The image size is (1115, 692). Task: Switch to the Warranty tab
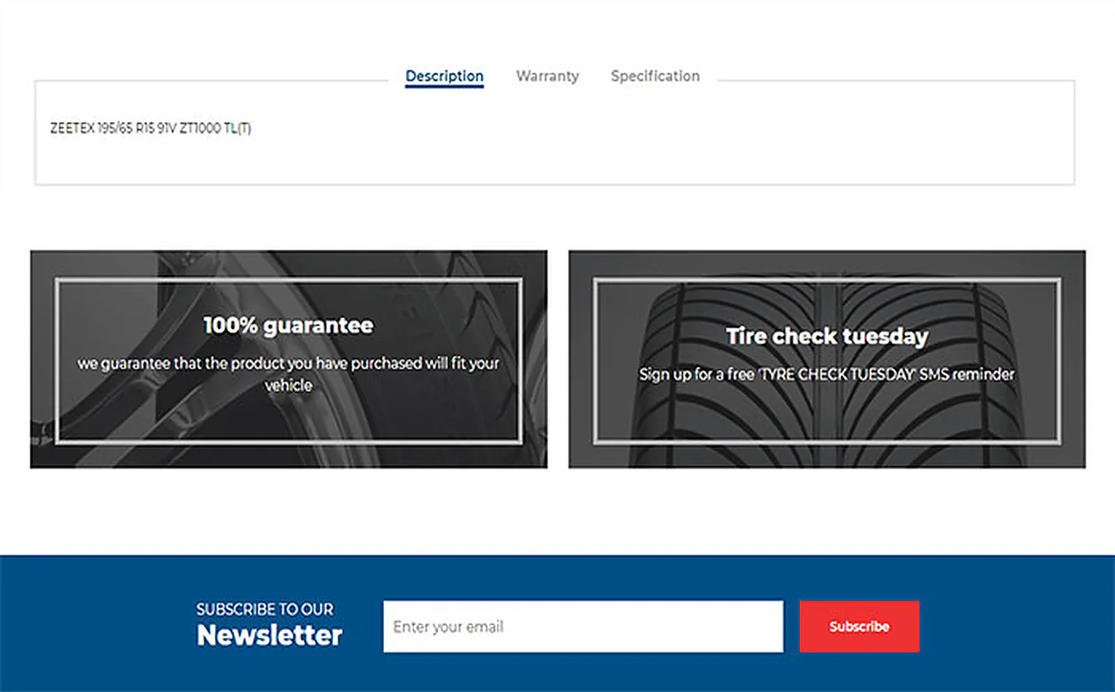(547, 76)
